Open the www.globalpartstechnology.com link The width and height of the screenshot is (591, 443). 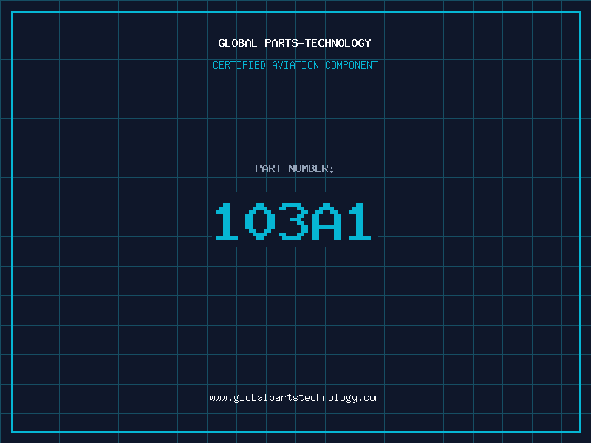(x=295, y=398)
